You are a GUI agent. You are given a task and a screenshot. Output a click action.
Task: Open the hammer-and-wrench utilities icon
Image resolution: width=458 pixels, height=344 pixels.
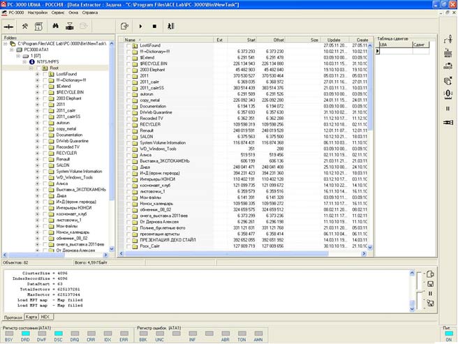[x=25, y=27]
